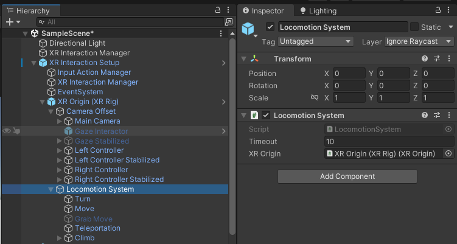Collapse the Locomotion System tree node
Screen dimensions: 457x244
(51, 189)
